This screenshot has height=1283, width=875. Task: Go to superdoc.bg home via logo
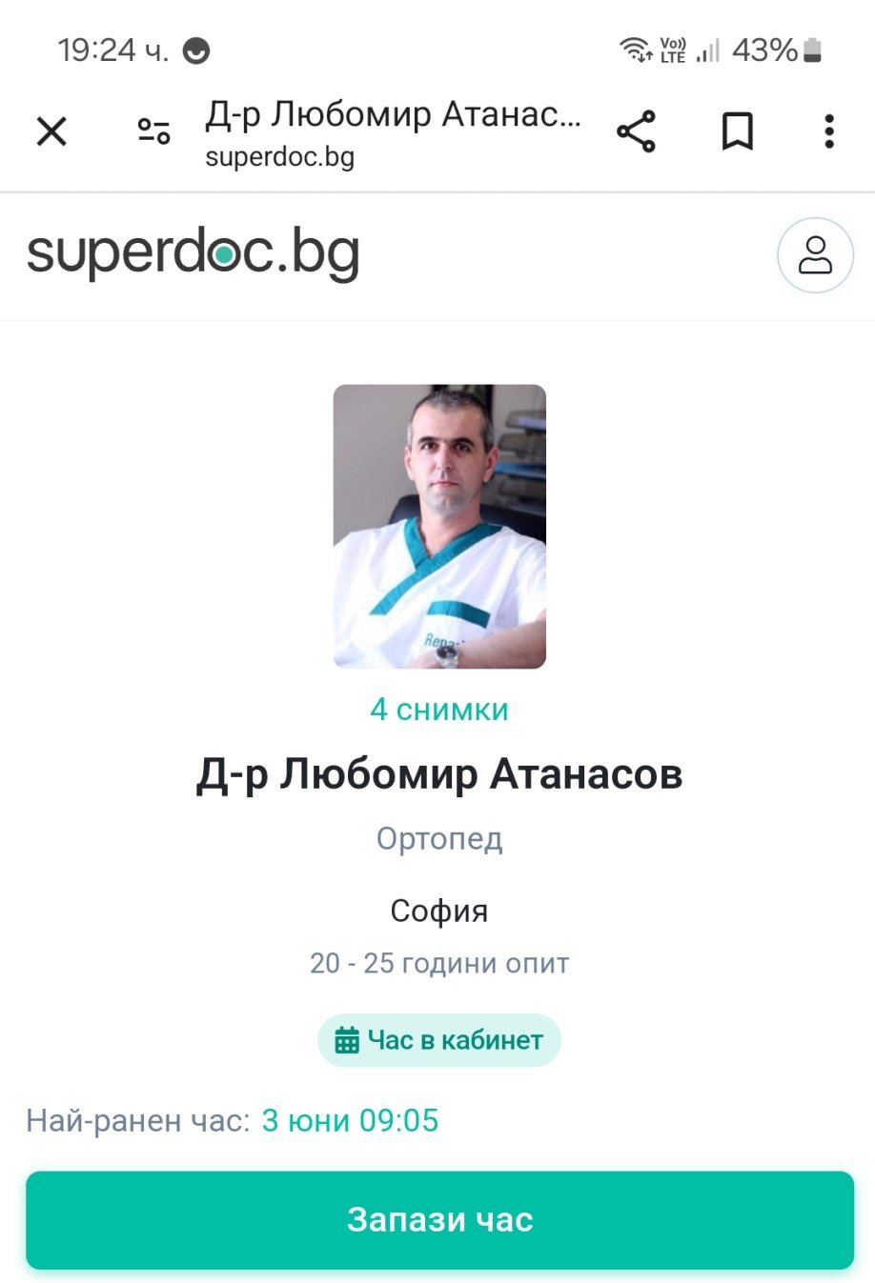(x=193, y=253)
